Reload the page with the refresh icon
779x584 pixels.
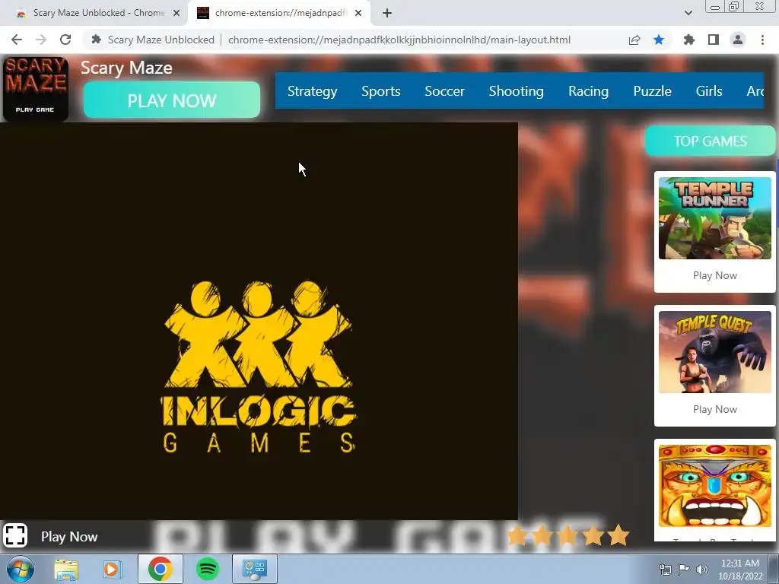click(65, 40)
